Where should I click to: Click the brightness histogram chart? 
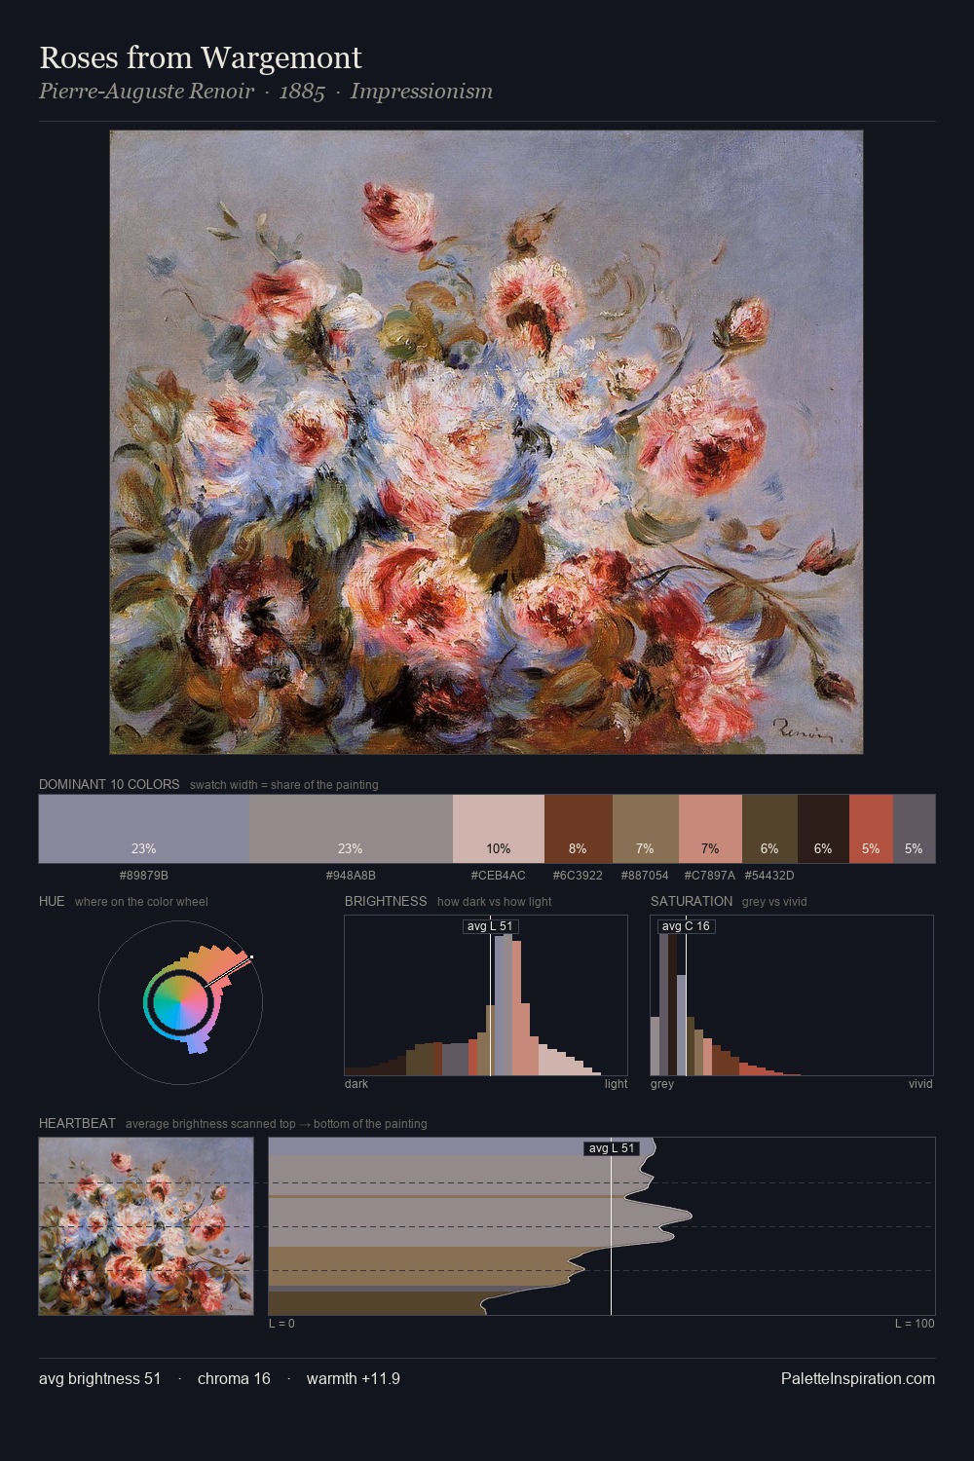coord(486,995)
